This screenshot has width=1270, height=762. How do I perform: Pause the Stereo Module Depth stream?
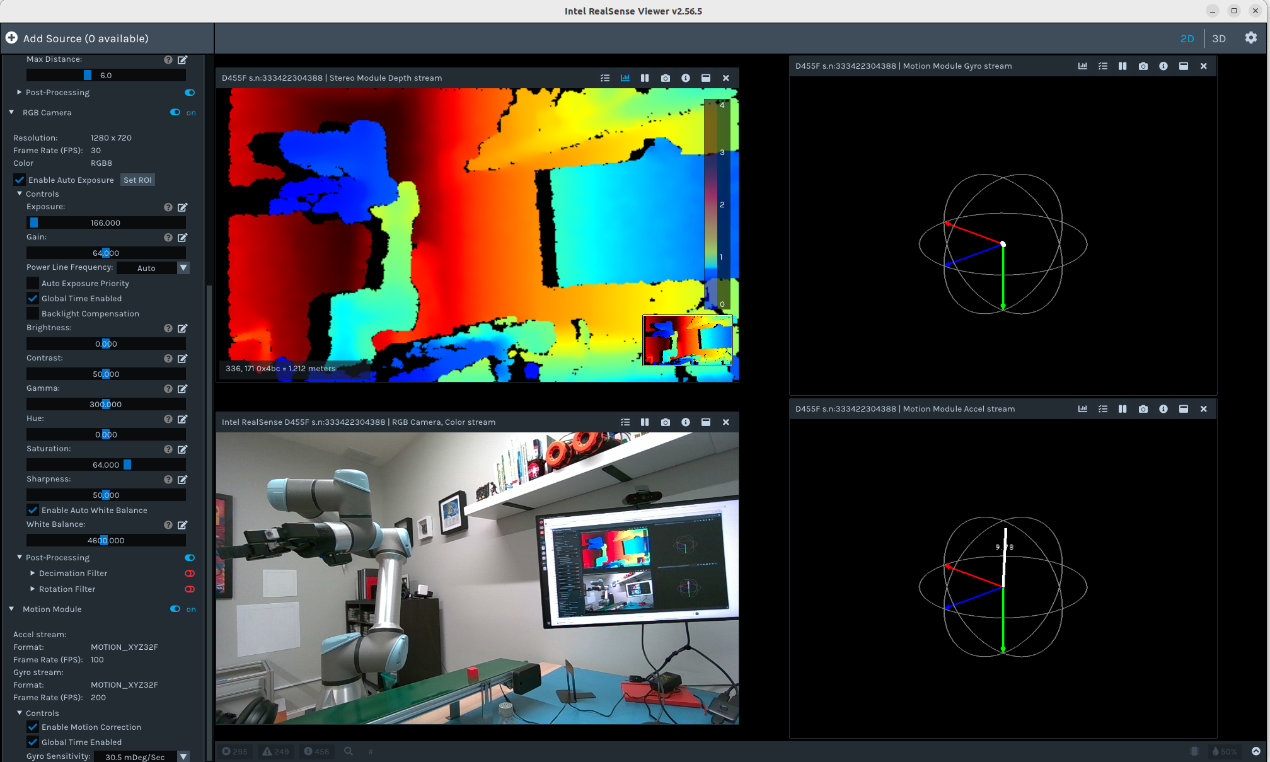coord(645,78)
